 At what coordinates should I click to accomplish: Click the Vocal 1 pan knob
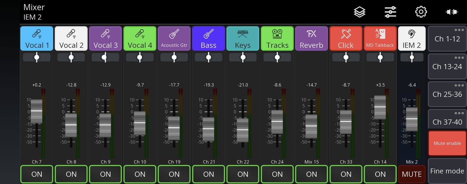click(x=37, y=57)
